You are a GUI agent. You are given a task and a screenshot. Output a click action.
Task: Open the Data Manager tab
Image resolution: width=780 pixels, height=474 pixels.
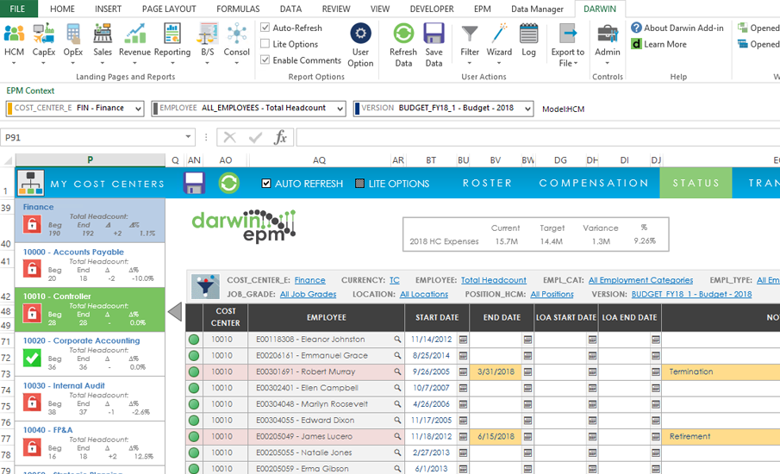pos(537,9)
